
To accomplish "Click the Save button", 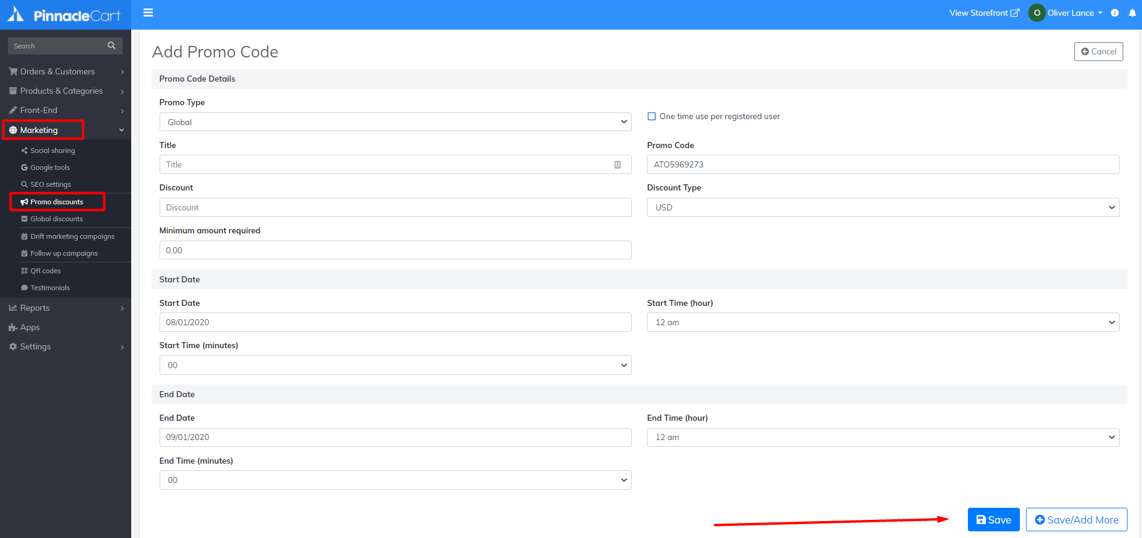I will point(993,520).
